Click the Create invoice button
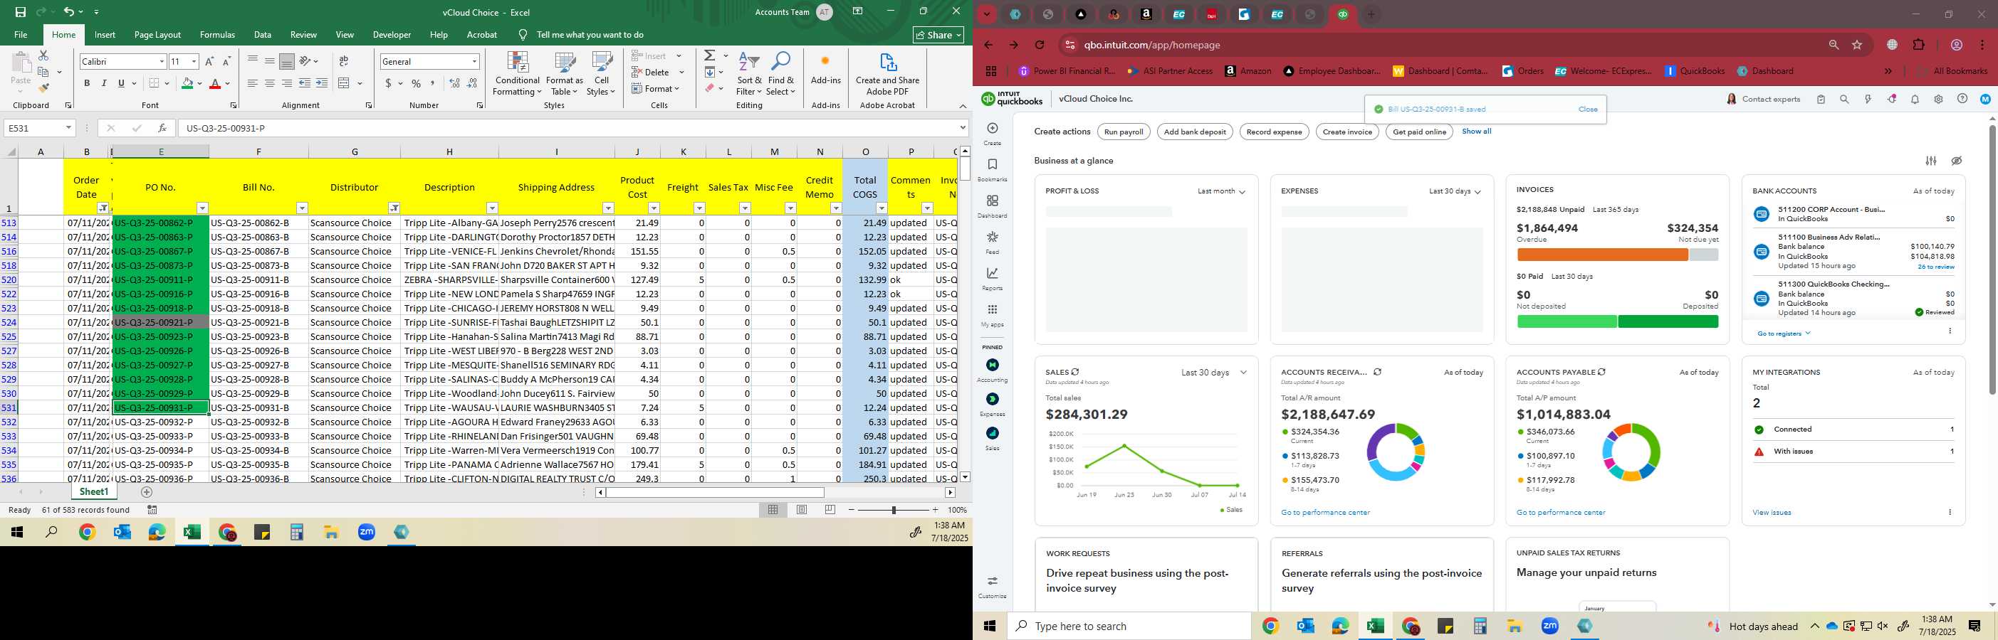1998x640 pixels. pos(1347,132)
